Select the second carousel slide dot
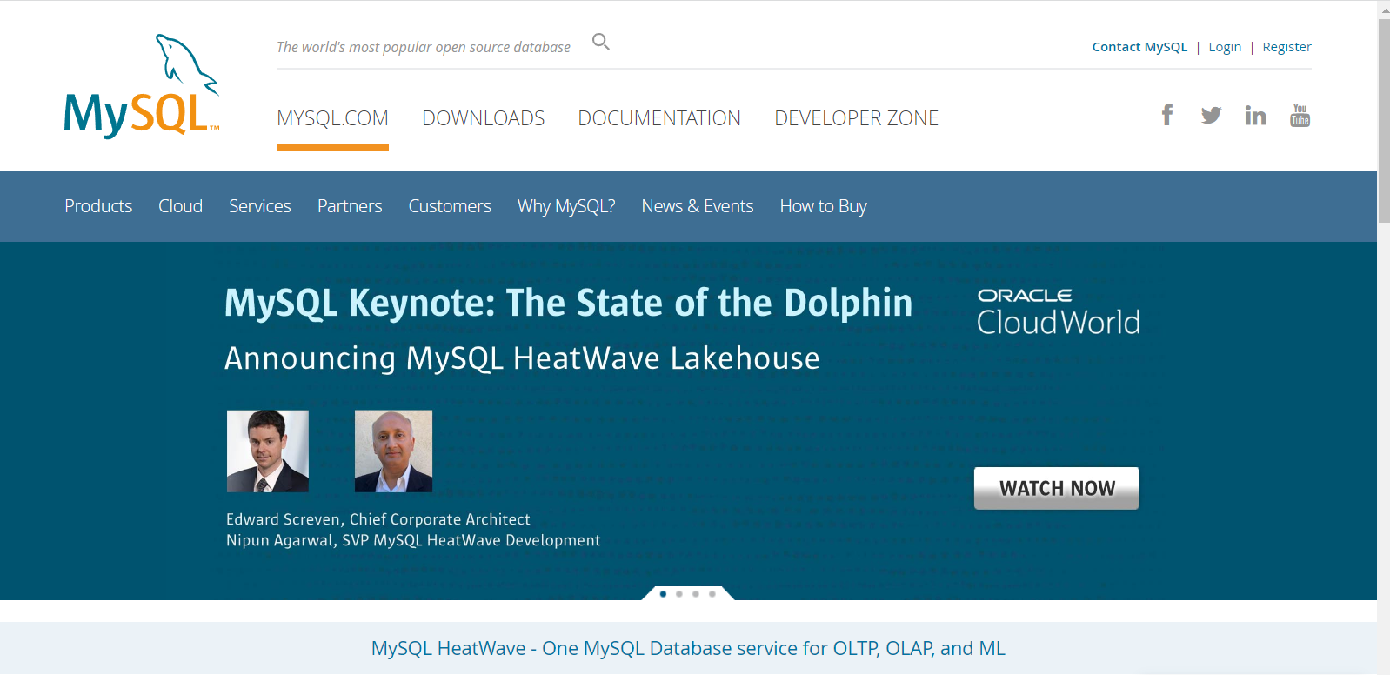The image size is (1390, 675). (679, 594)
